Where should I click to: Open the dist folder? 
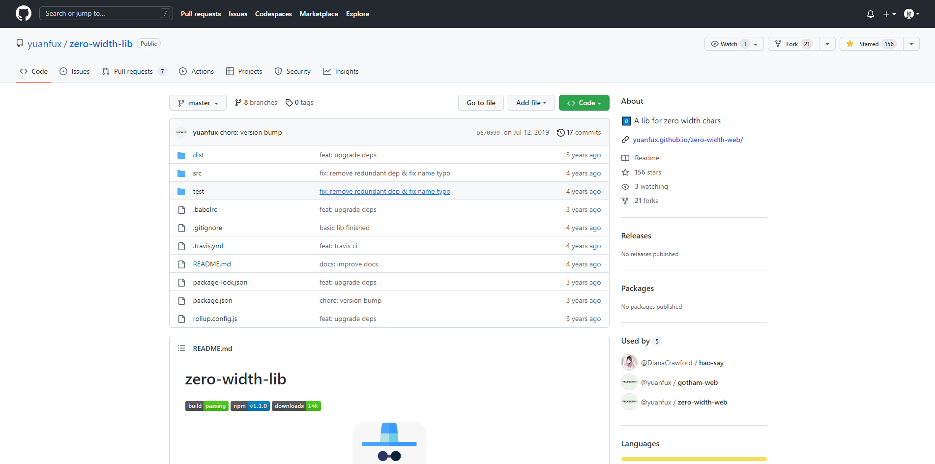coord(198,155)
